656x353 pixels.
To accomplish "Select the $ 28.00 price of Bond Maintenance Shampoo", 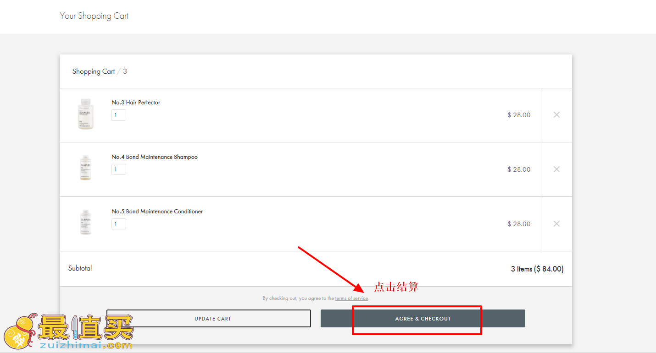I will coord(519,169).
